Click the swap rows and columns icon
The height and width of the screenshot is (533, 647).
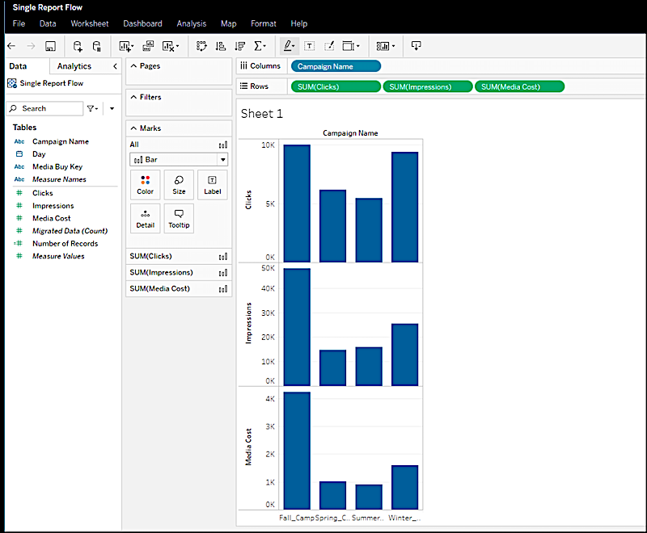[x=201, y=46]
